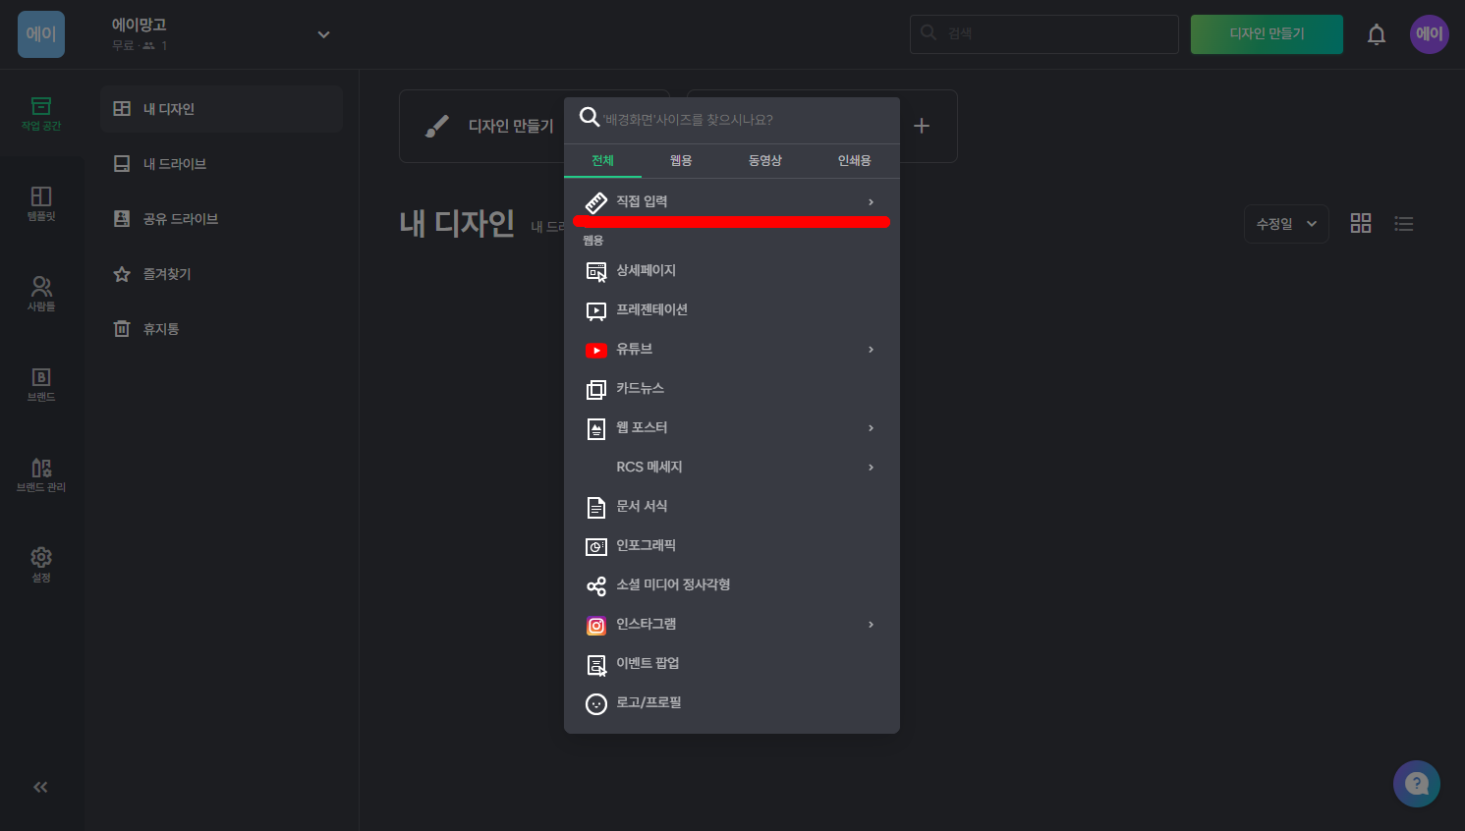1465x831 pixels.
Task: Click the YouTube icon in the size menu
Action: [596, 349]
